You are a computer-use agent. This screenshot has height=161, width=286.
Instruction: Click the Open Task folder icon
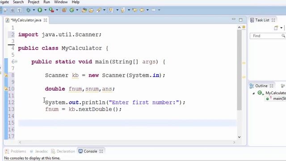click(91, 10)
